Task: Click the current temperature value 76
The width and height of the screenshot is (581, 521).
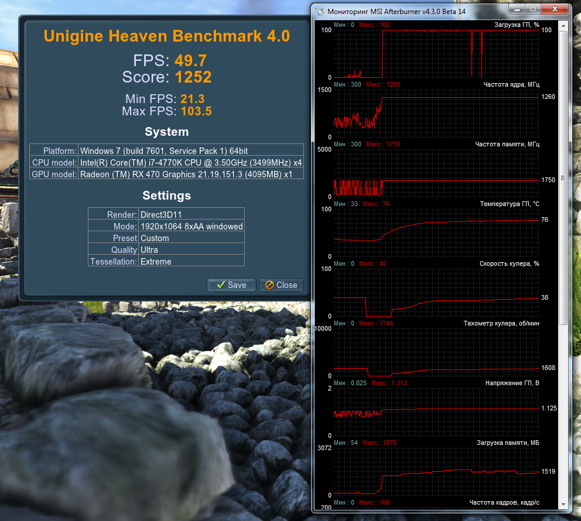Action: (544, 220)
